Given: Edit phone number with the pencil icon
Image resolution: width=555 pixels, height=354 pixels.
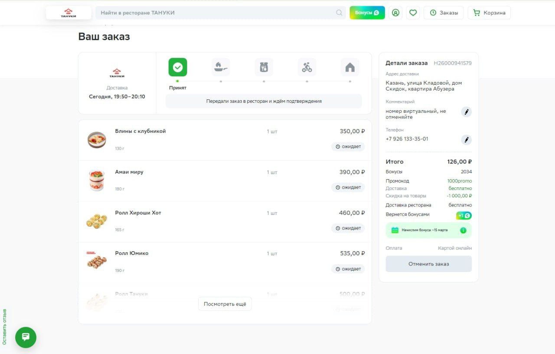Looking at the screenshot, I should [466, 140].
